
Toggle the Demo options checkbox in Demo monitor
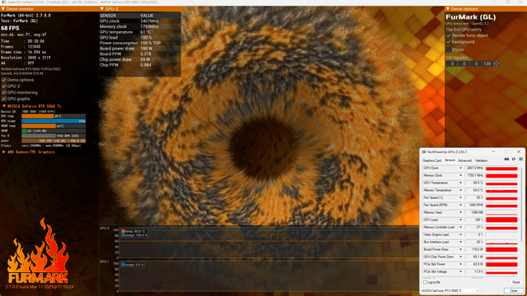(4, 80)
